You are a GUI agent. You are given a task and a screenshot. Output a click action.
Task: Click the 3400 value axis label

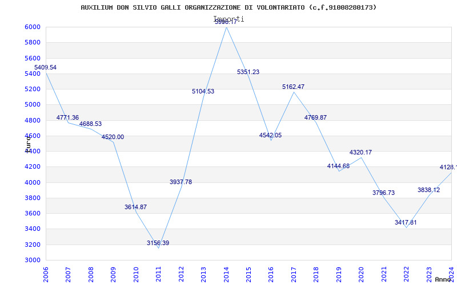pos(33,229)
